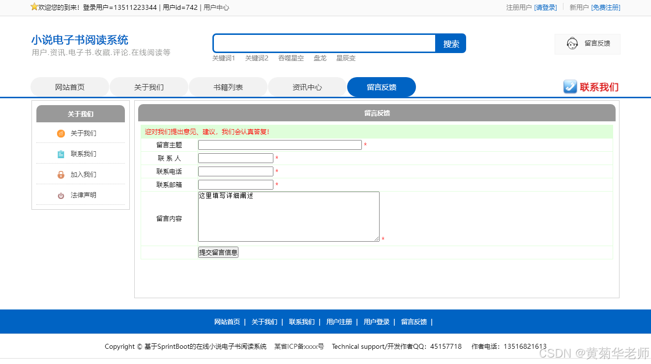Click the 留言主题 input field
The image size is (651, 364).
coord(280,145)
